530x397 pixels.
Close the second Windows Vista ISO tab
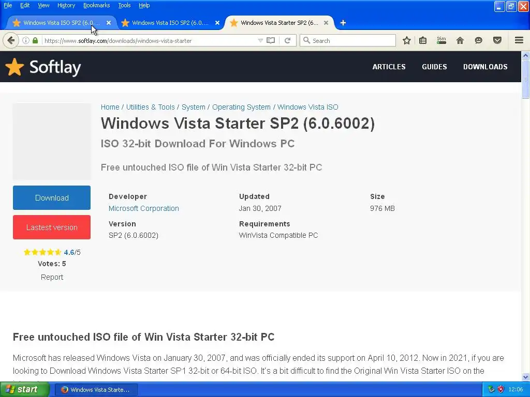click(217, 23)
